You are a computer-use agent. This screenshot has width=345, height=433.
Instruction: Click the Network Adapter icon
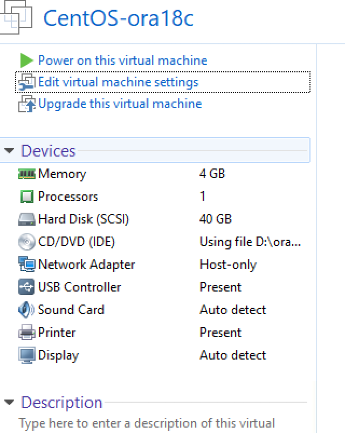point(26,265)
